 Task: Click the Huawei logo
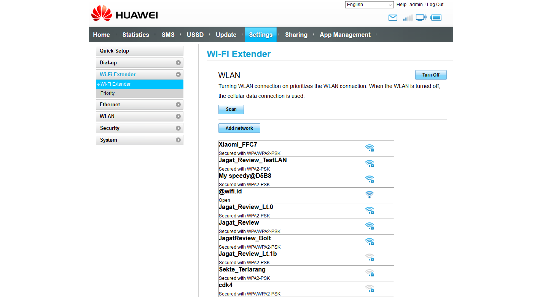click(124, 14)
